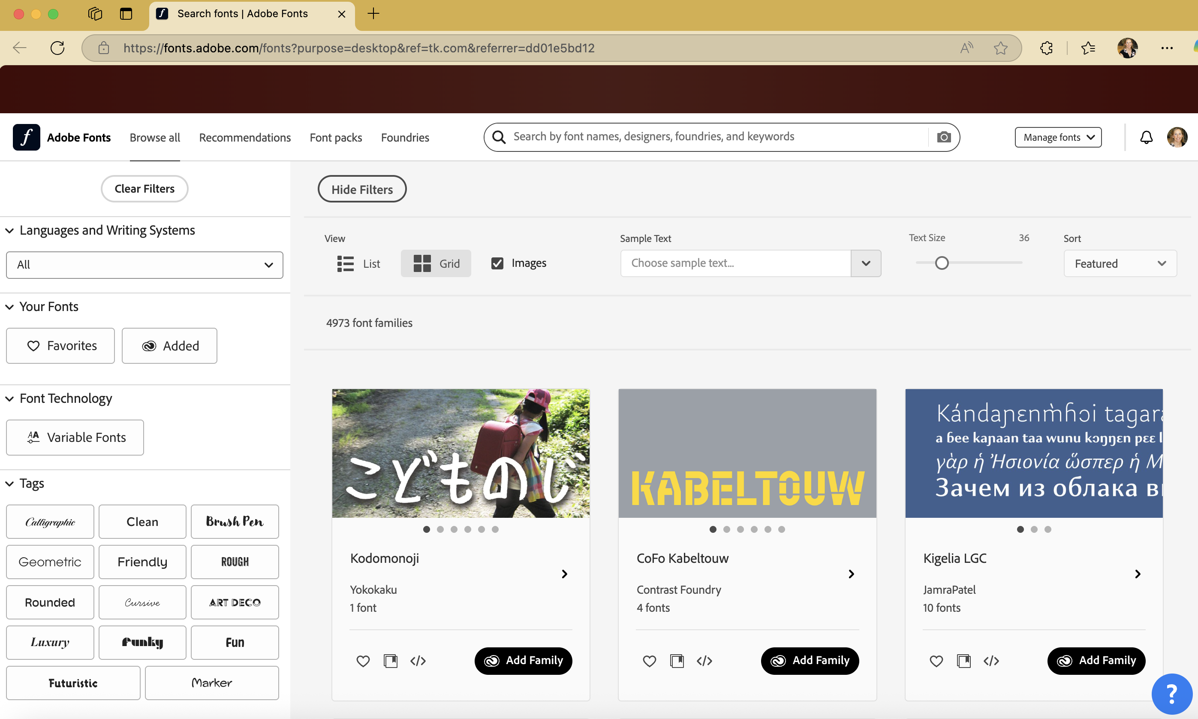The width and height of the screenshot is (1198, 719).
Task: Click the Hide Filters button
Action: point(362,189)
